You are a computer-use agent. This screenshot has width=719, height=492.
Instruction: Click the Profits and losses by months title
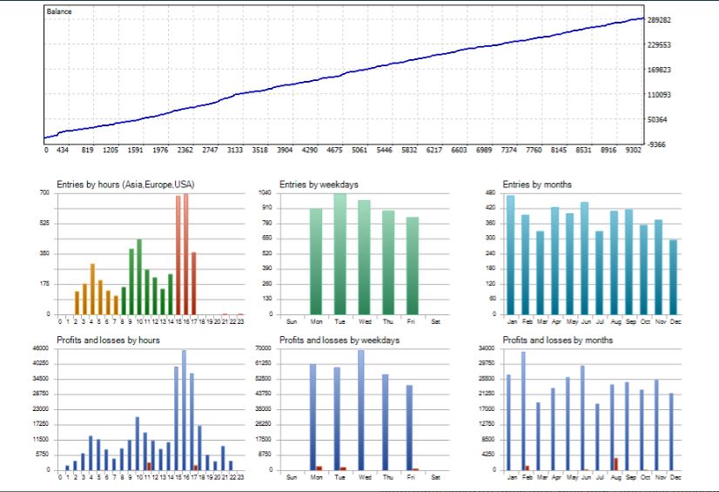point(558,340)
